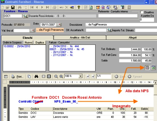Select order 10.00002 - 29/04/2010 in list
Viewport: 157px width, 121px height.
pyautogui.click(x=17, y=46)
